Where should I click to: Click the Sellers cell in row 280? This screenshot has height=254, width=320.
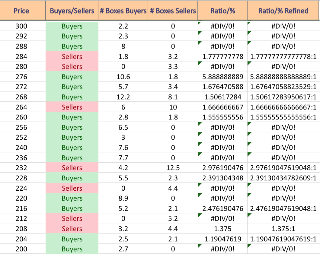coord(72,66)
